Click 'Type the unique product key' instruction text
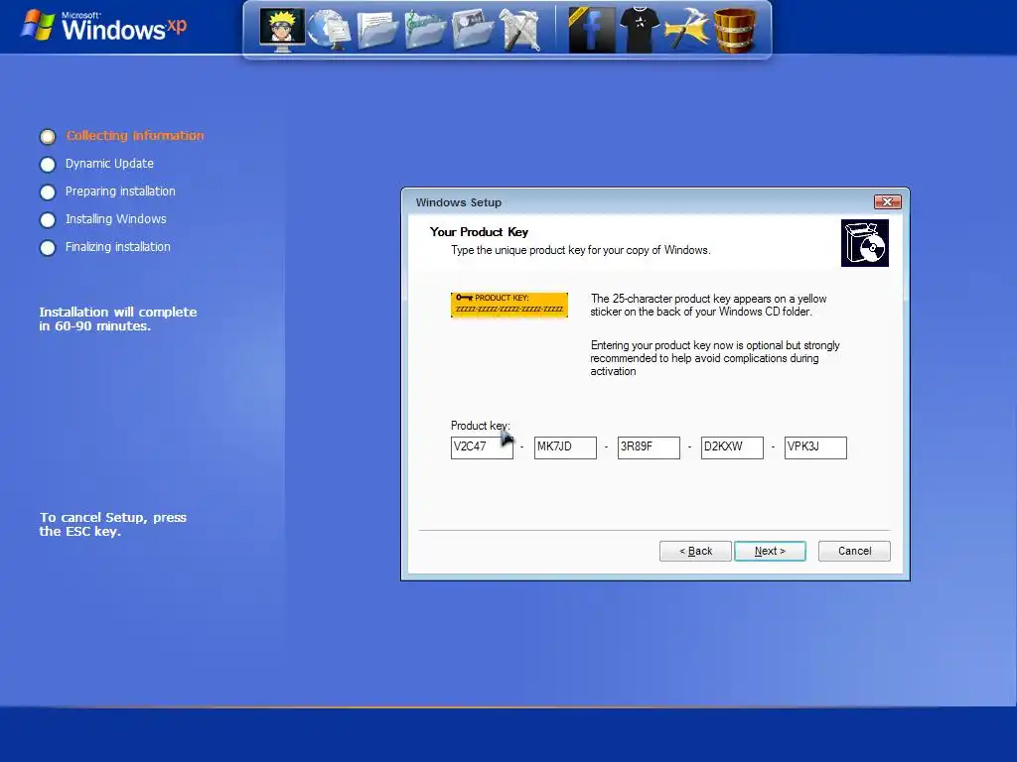 (580, 250)
